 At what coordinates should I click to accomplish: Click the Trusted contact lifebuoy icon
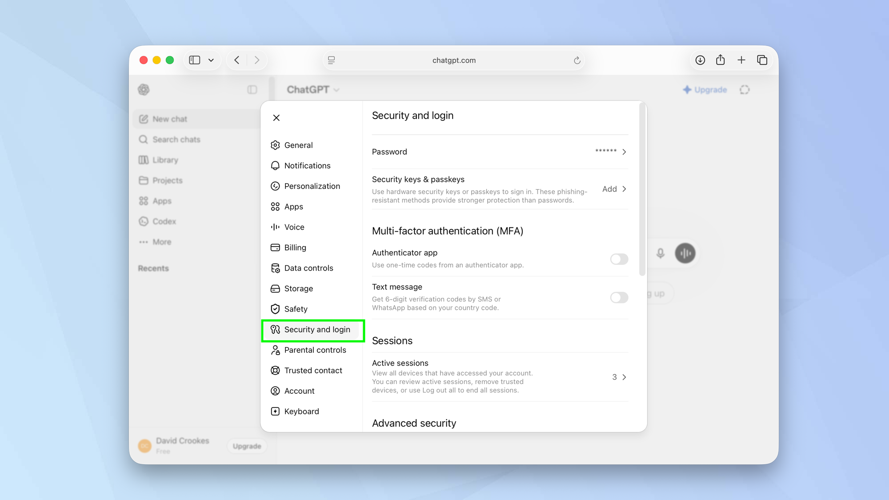tap(275, 370)
